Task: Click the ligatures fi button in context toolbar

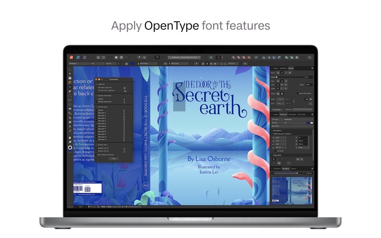Action: click(x=245, y=64)
